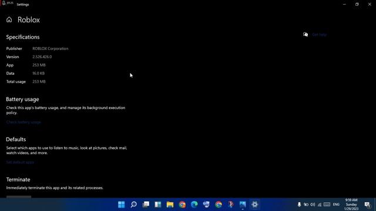
Task: Click the Specifications heading
Action: click(x=23, y=37)
